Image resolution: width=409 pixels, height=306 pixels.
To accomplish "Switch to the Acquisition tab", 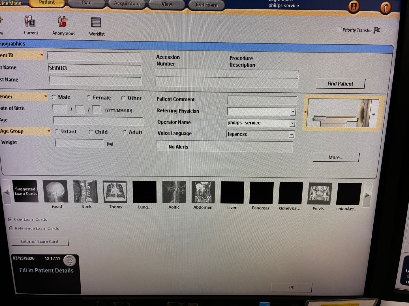I will click(127, 4).
